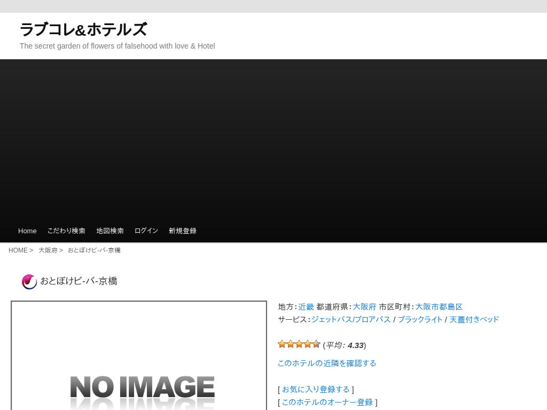The width and height of the screenshot is (547, 410).
Task: Select 新規登録 in navigation bar
Action: pos(183,231)
